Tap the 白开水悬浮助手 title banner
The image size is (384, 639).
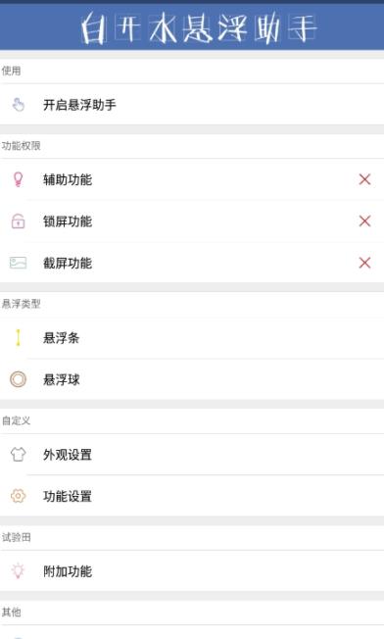pyautogui.click(x=199, y=28)
